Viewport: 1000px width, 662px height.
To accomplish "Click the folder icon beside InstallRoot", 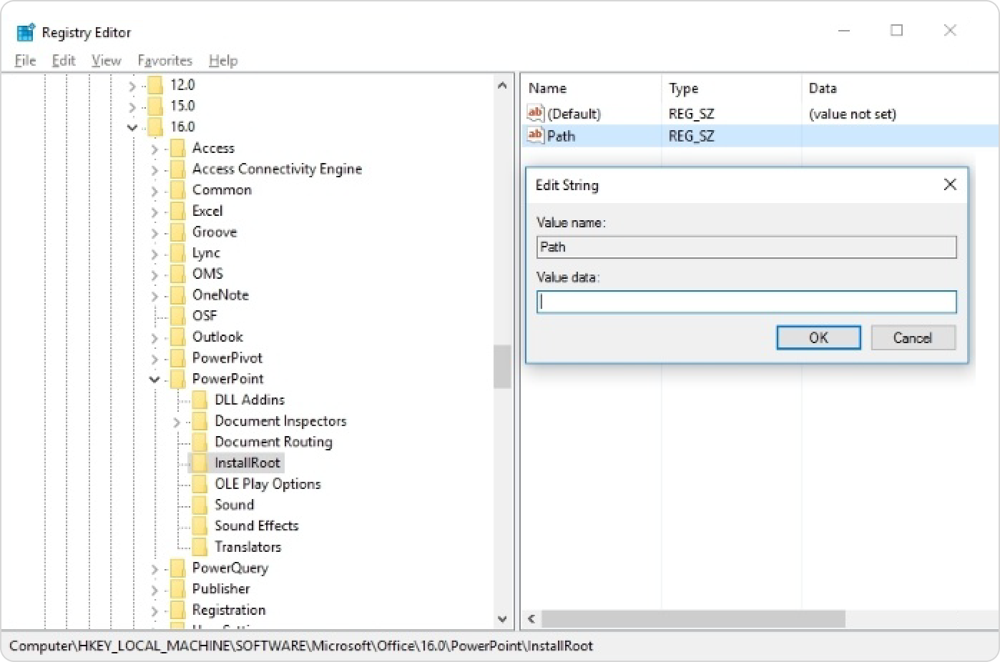I will (x=200, y=463).
